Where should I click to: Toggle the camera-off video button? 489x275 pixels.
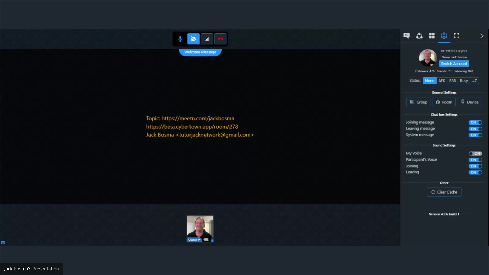(x=194, y=39)
